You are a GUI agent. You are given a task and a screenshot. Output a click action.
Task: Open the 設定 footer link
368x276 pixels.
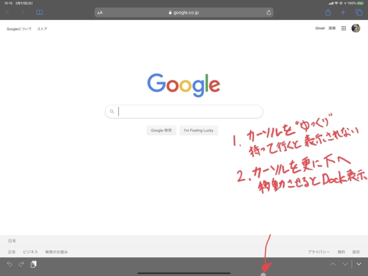(356, 252)
